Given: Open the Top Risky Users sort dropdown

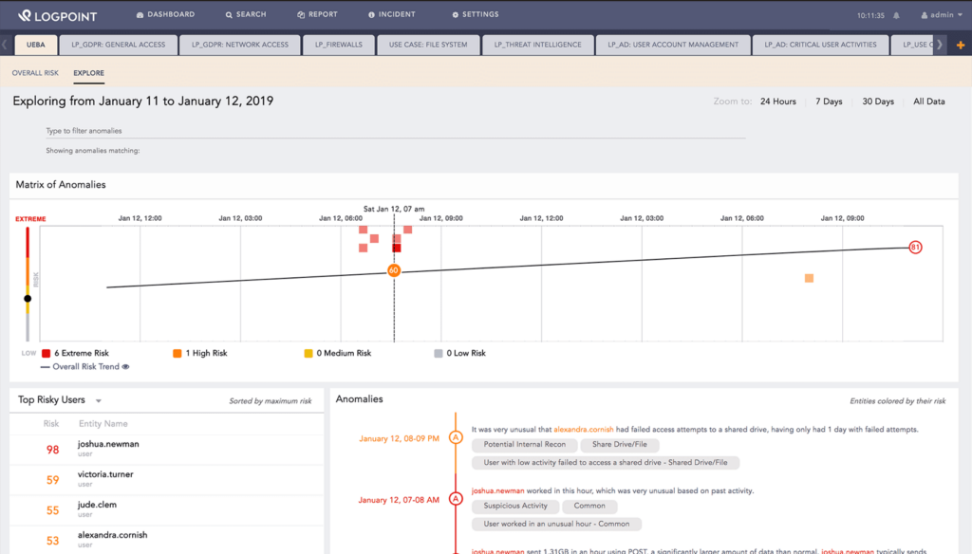Looking at the screenshot, I should click(99, 399).
